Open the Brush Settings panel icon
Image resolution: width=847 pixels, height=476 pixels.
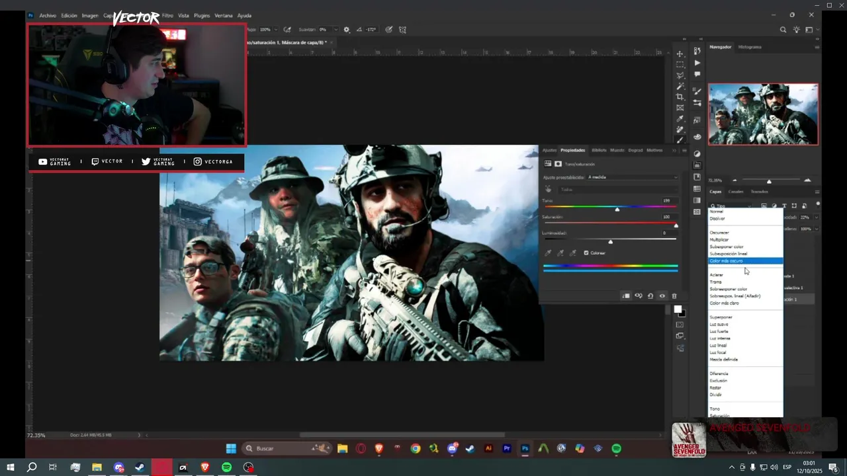(x=697, y=91)
